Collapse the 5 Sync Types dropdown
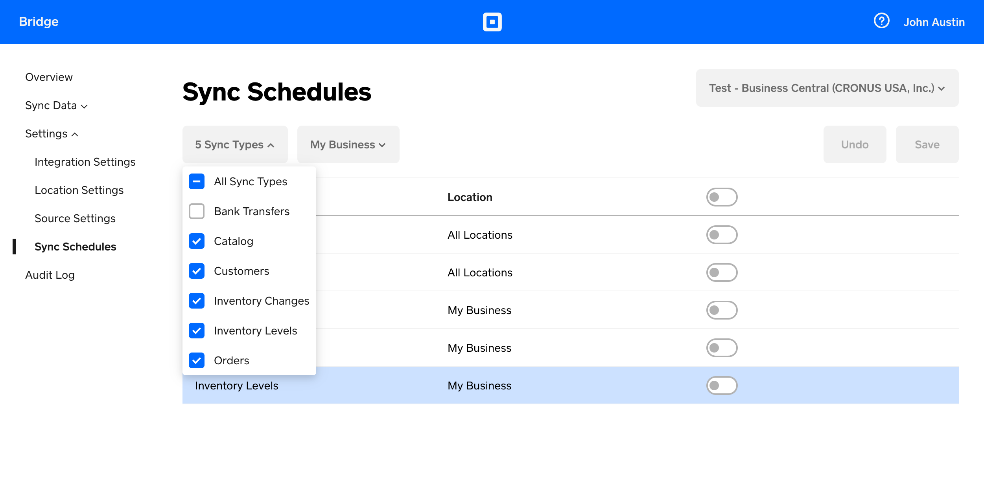Viewport: 984px width, 486px height. [235, 144]
